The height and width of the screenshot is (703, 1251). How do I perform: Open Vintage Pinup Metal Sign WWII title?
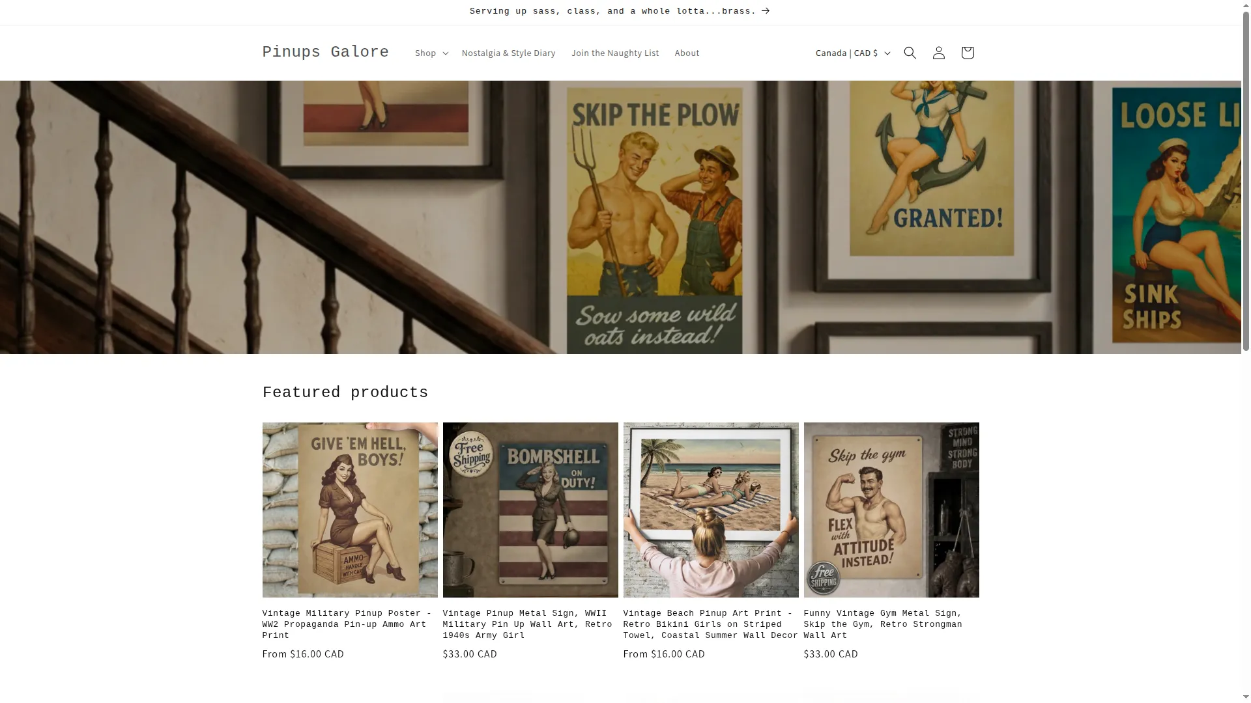pos(528,624)
